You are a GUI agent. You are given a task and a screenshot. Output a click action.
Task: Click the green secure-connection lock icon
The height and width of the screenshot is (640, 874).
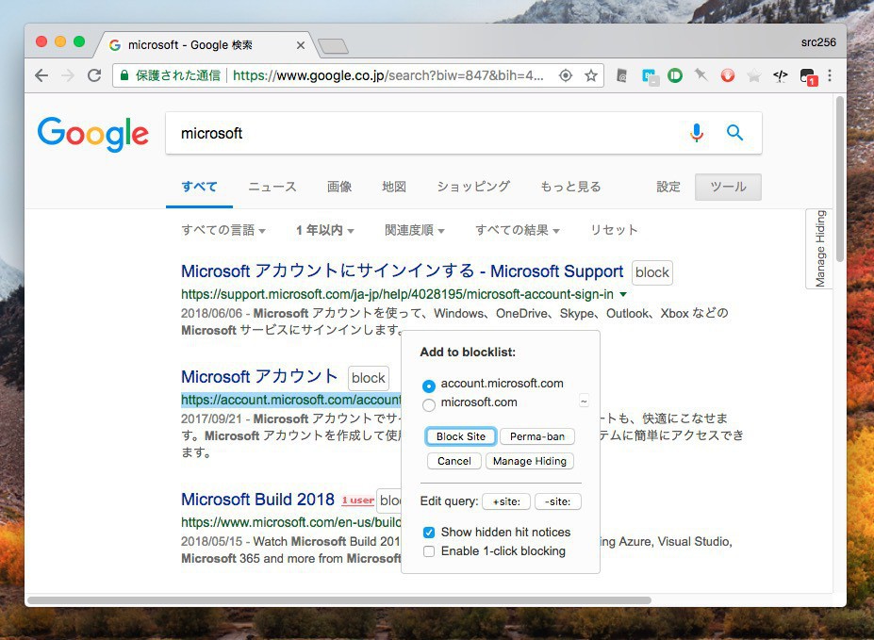[124, 75]
